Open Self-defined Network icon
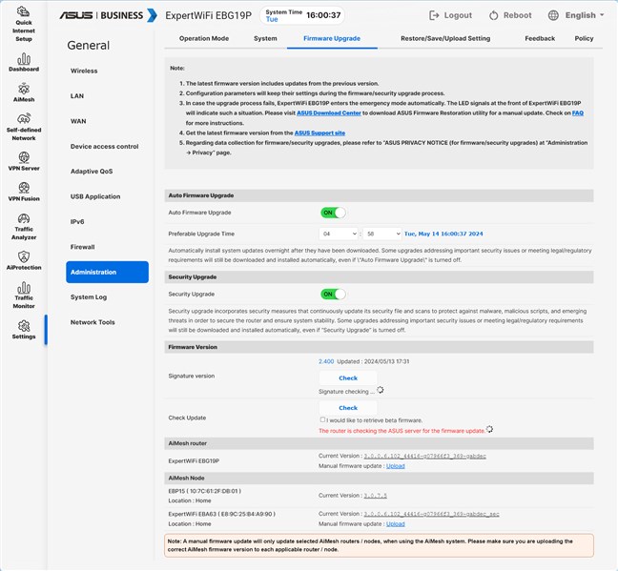618x571 pixels. 24,119
